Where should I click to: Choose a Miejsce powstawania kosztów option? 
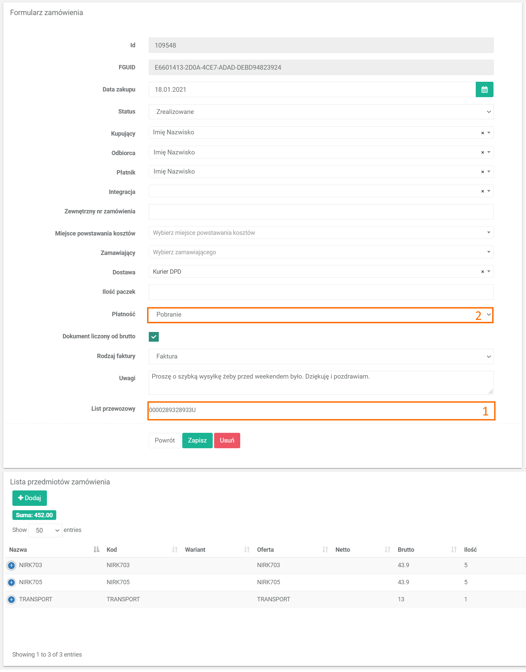321,233
